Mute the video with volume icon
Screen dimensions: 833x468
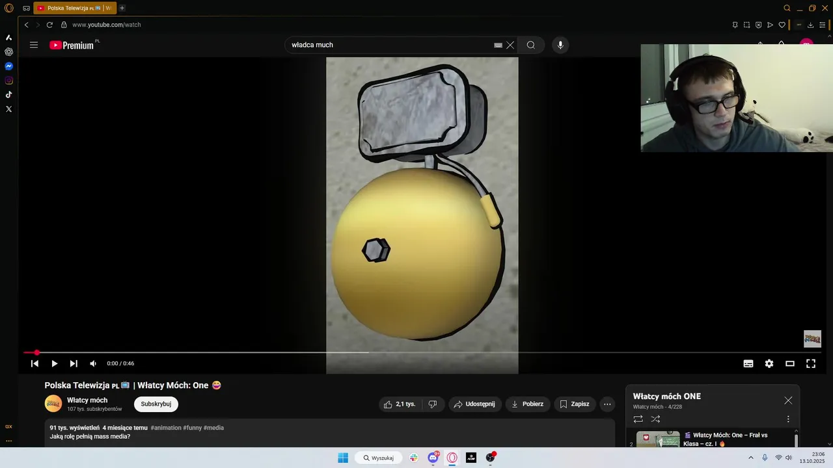point(93,363)
